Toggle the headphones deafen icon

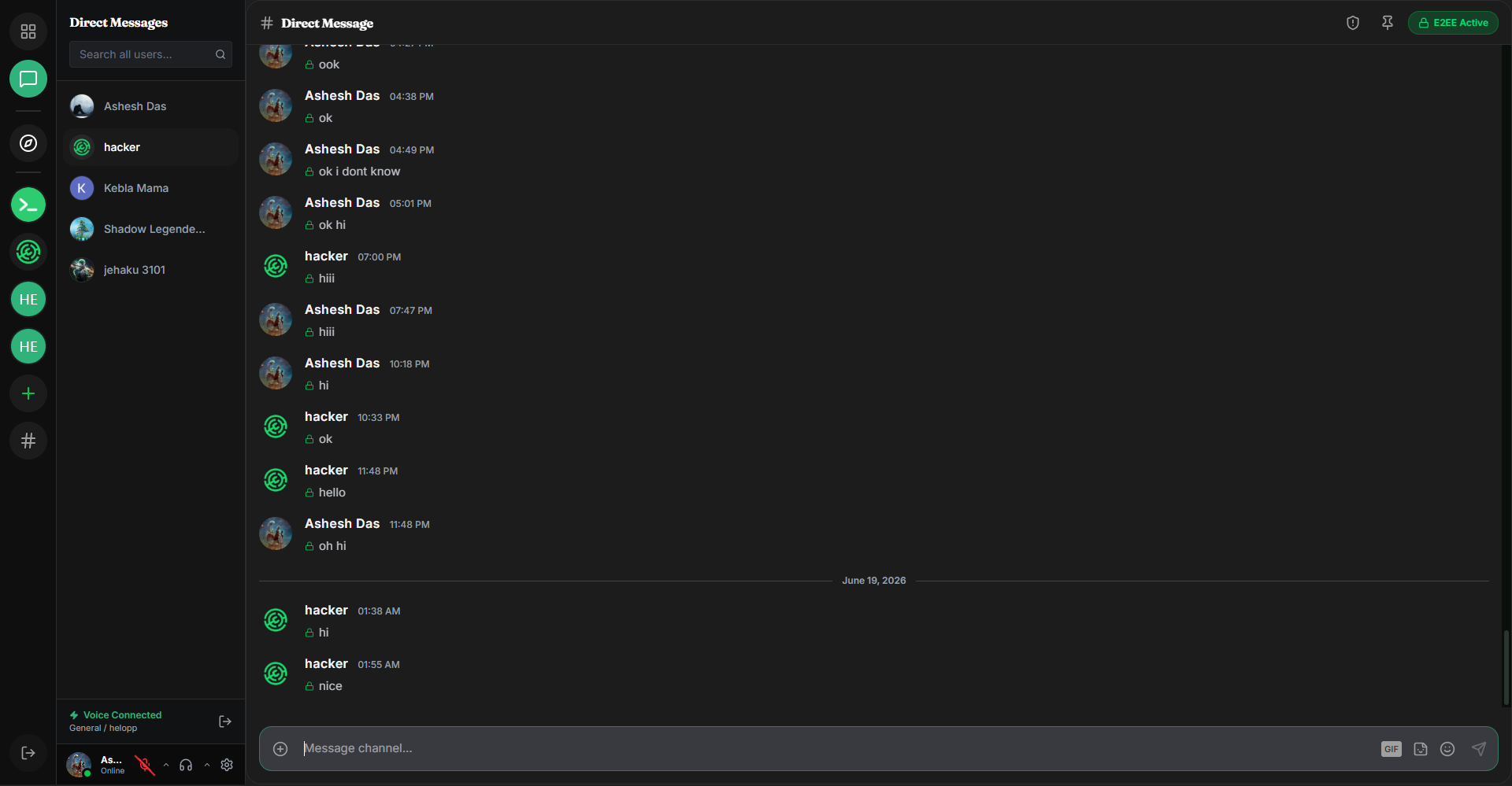(x=186, y=765)
